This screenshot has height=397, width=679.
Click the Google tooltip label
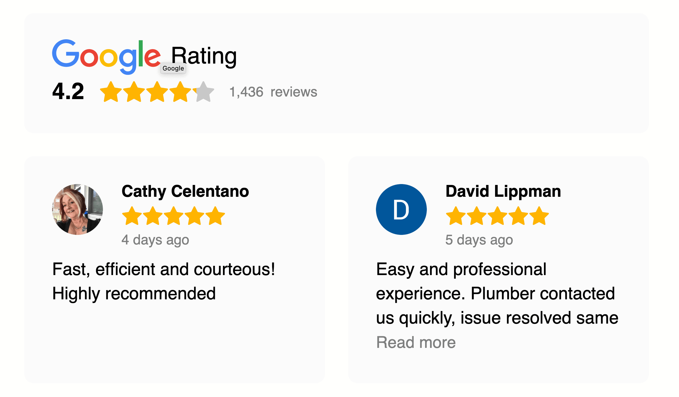173,68
